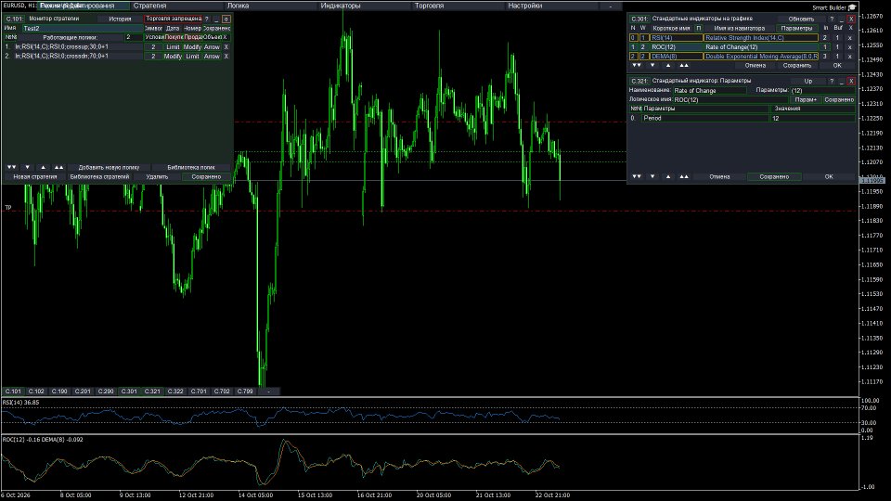Viewport: 891px width, 501px height.
Task: Delete logic row 2 crossdn with its X
Action: tap(226, 57)
